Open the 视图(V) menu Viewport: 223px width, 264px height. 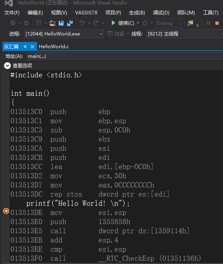(x=59, y=13)
